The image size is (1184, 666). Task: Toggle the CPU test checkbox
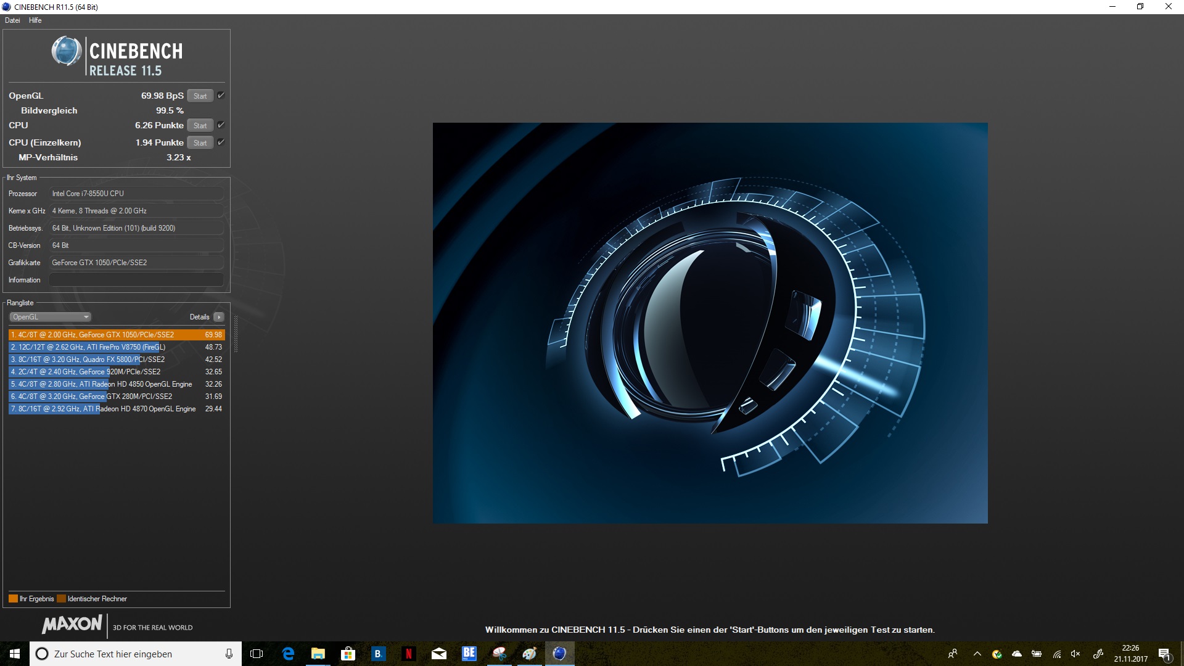click(x=221, y=125)
